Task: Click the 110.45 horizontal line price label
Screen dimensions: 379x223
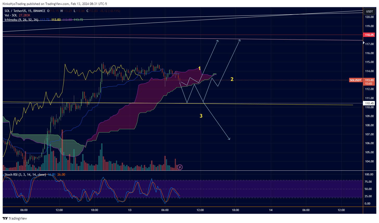Action: click(369, 103)
